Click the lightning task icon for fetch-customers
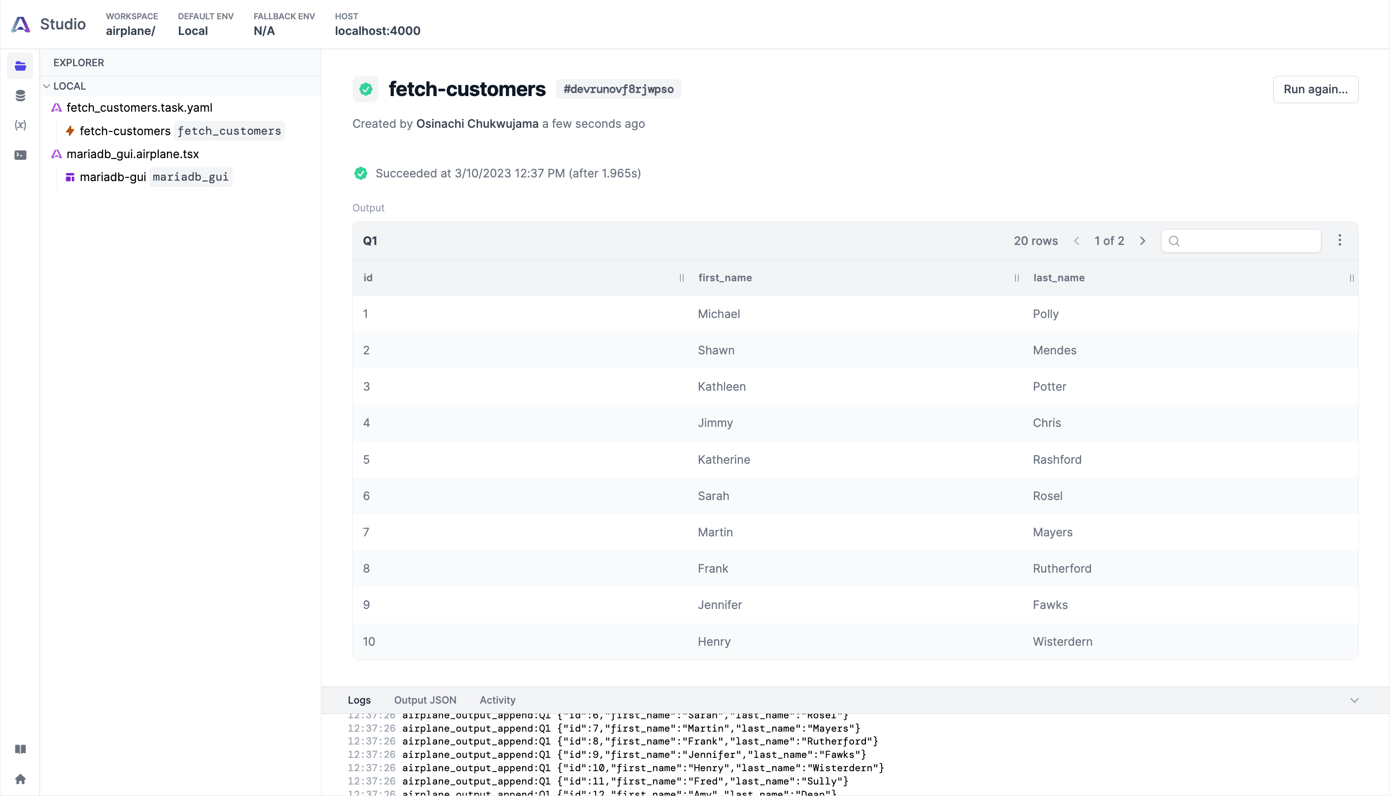1390x796 pixels. pyautogui.click(x=70, y=131)
